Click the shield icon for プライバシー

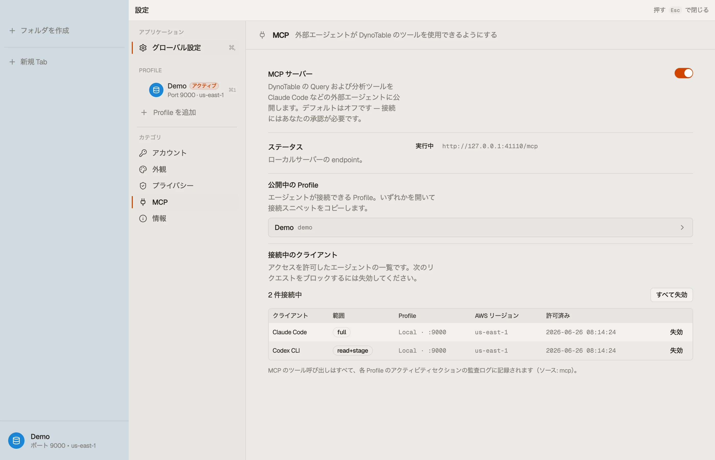143,186
